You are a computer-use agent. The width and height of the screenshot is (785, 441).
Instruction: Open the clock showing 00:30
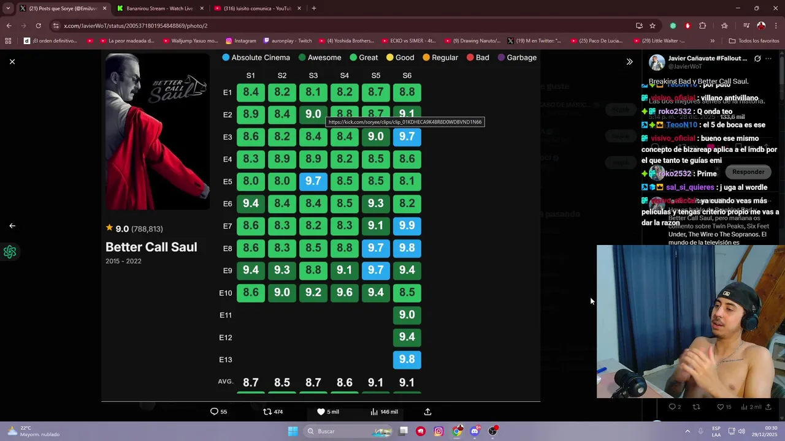764,431
